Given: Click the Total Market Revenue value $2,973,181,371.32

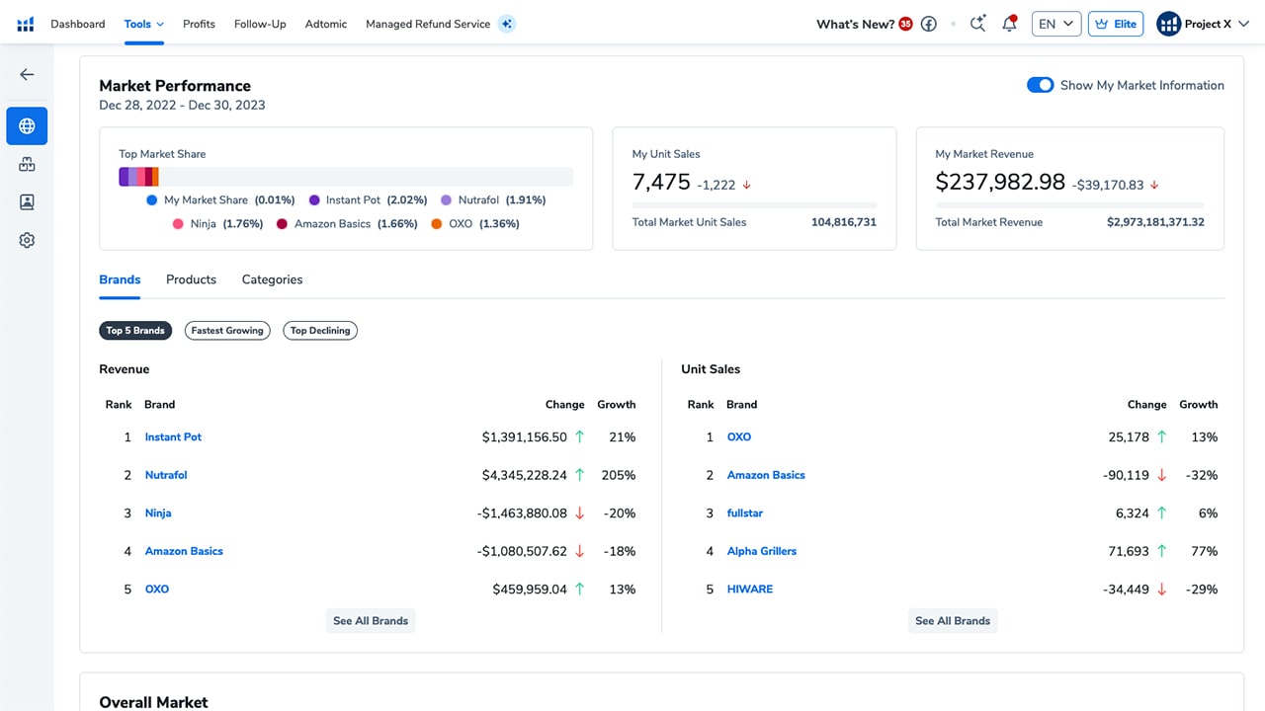Looking at the screenshot, I should pos(1155,222).
